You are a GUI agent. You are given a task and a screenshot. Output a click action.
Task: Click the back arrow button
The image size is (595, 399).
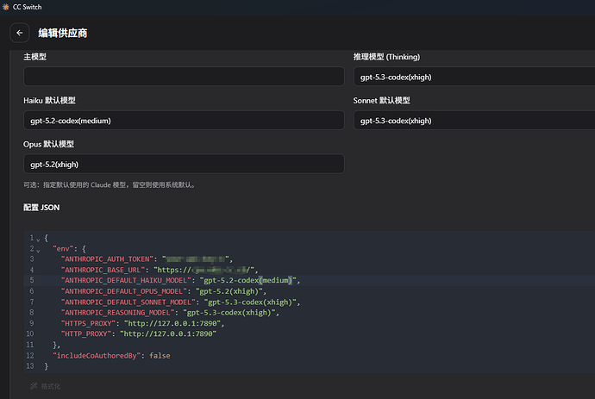click(19, 33)
